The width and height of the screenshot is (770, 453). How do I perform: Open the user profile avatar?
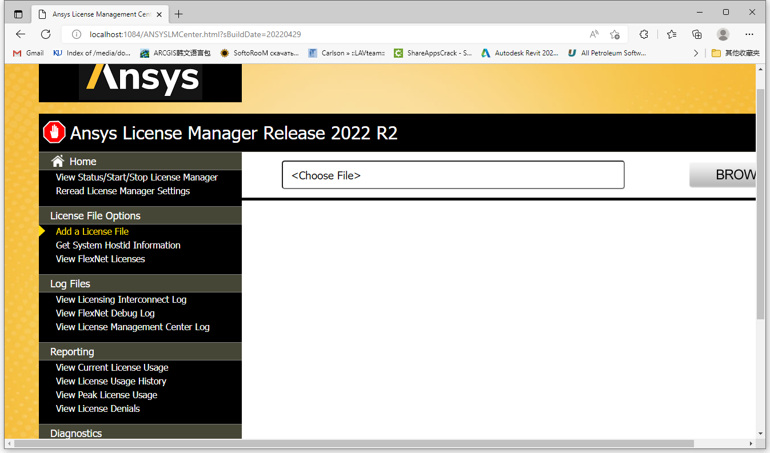pyautogui.click(x=723, y=34)
